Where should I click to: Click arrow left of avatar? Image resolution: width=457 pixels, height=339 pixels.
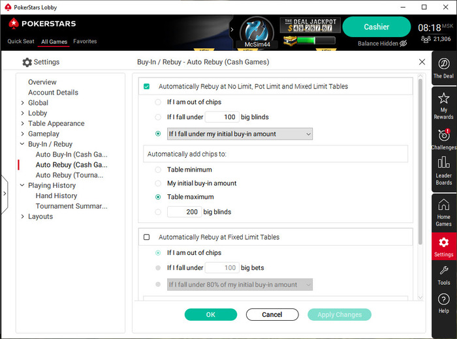232,29
